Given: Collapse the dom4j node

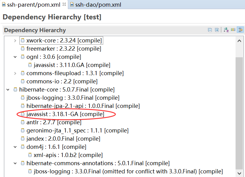Looking at the screenshot, I should coord(15,147).
